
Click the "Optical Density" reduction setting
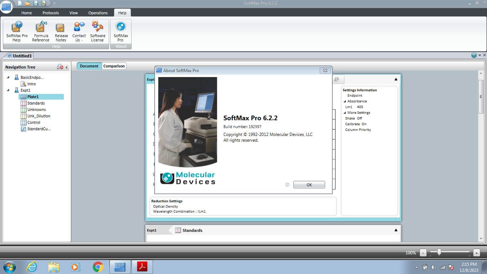tap(165, 207)
